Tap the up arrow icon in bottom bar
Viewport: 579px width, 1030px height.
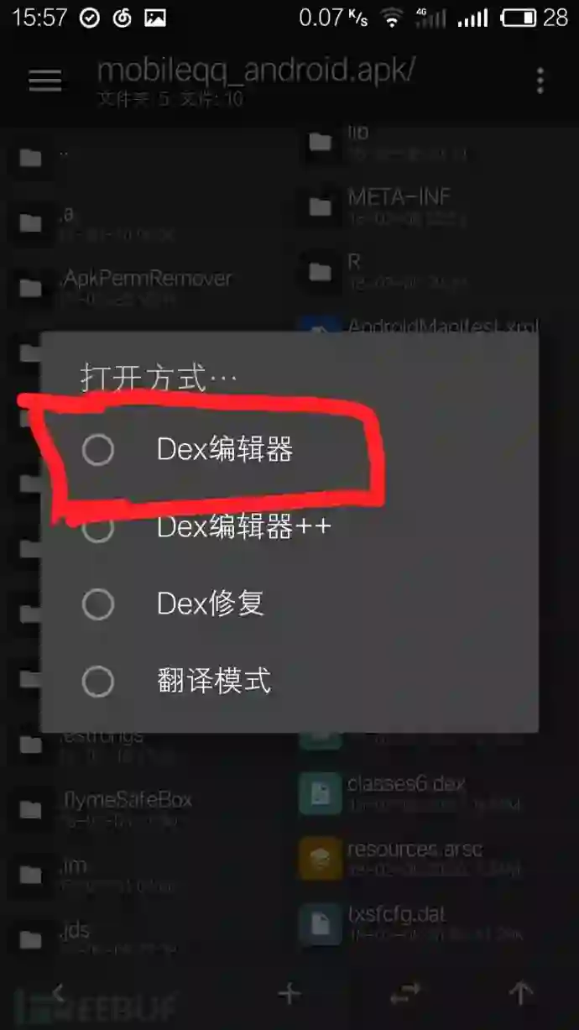[521, 994]
